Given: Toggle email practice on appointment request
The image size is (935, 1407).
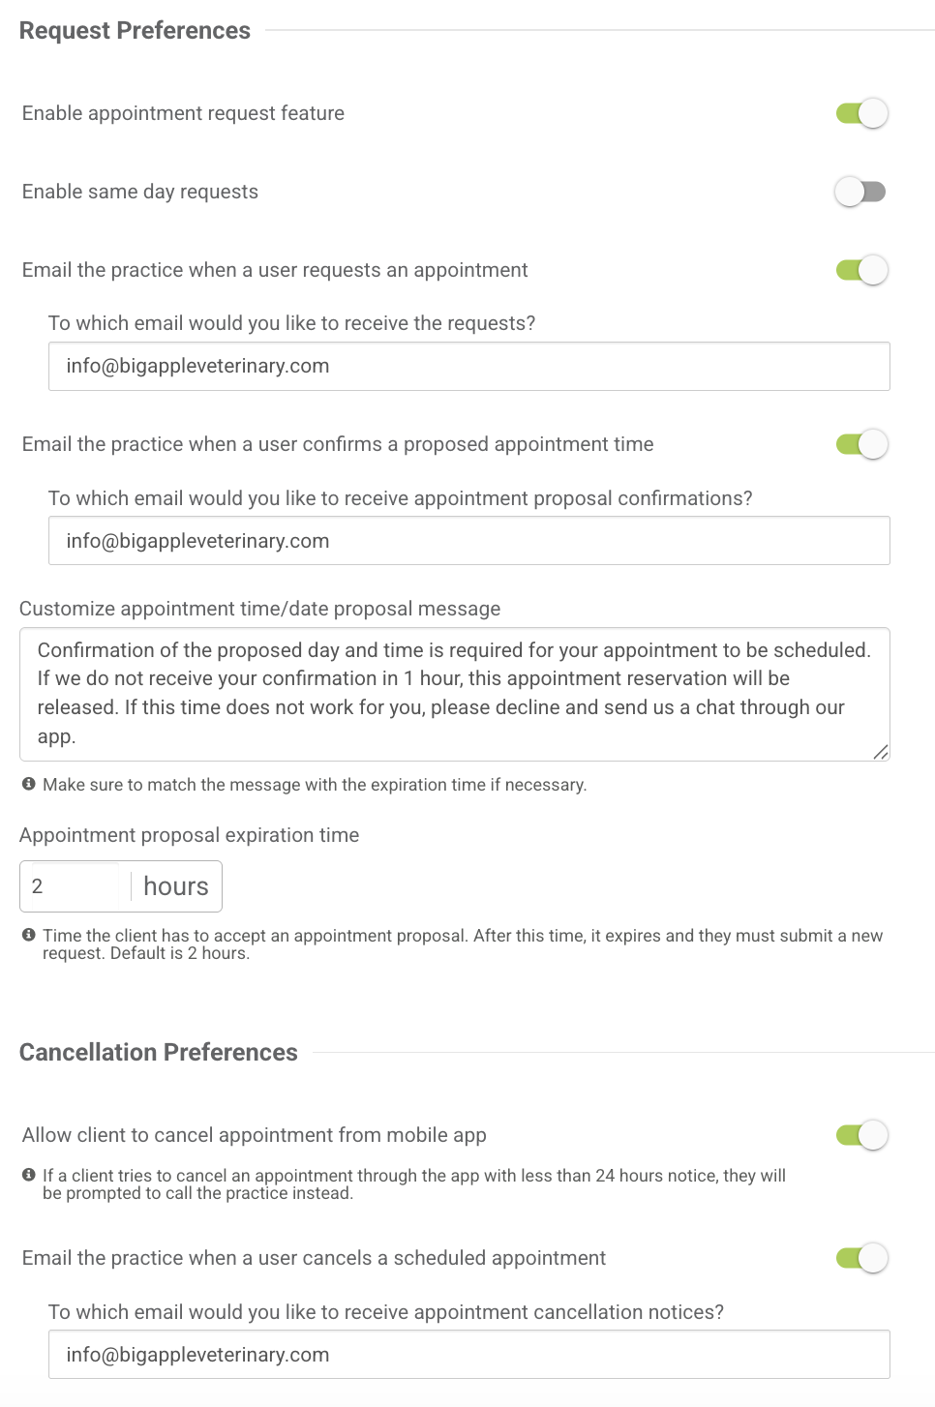Looking at the screenshot, I should 861,270.
